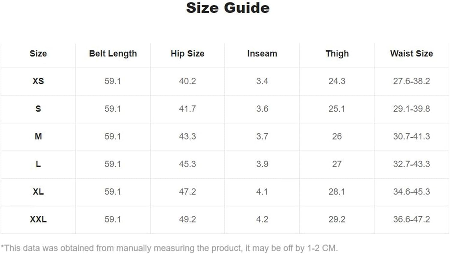Select the L size row label
This screenshot has height=254, width=450.
point(38,164)
